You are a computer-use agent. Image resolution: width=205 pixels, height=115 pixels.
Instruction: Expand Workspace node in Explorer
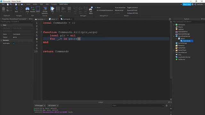174,25
